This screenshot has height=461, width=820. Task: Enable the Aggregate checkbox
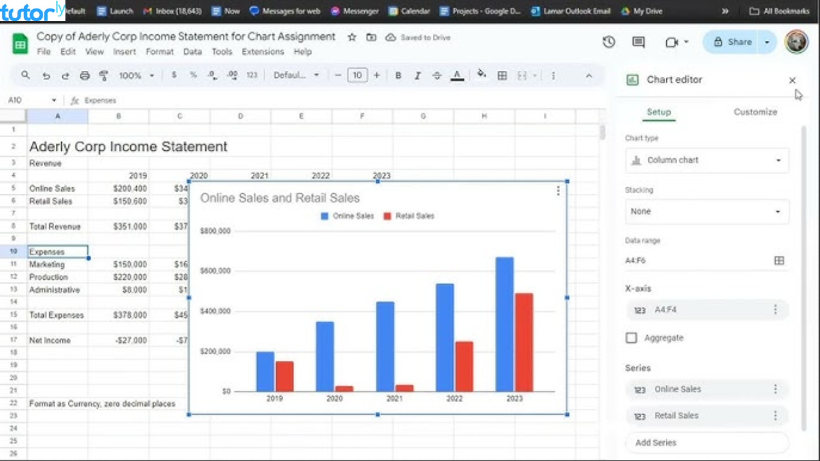click(x=631, y=338)
